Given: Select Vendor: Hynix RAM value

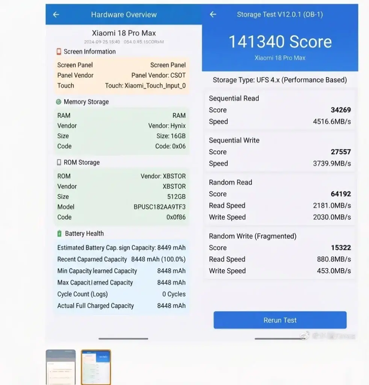Looking at the screenshot, I should 167,126.
